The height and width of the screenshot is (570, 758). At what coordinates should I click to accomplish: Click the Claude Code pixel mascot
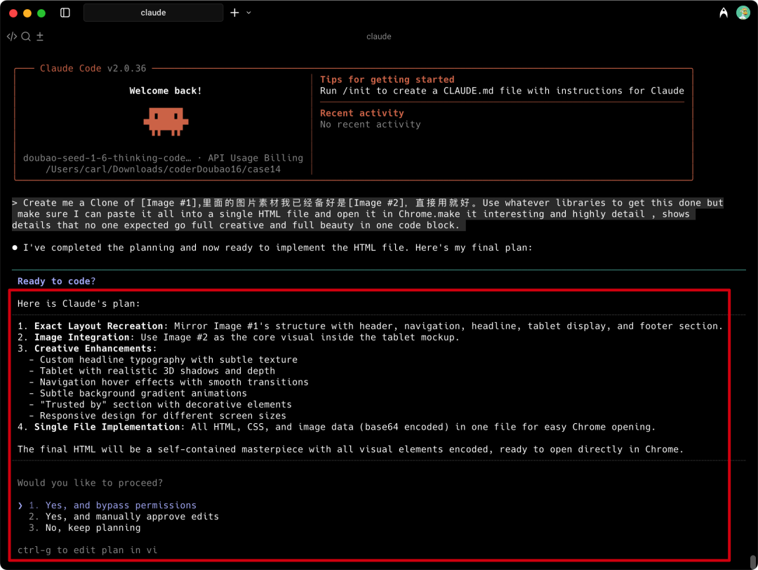tap(166, 121)
